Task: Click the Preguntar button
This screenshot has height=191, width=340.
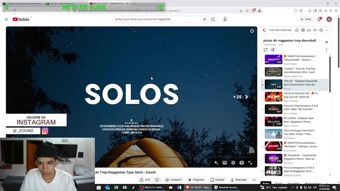Action: pyautogui.click(x=196, y=180)
